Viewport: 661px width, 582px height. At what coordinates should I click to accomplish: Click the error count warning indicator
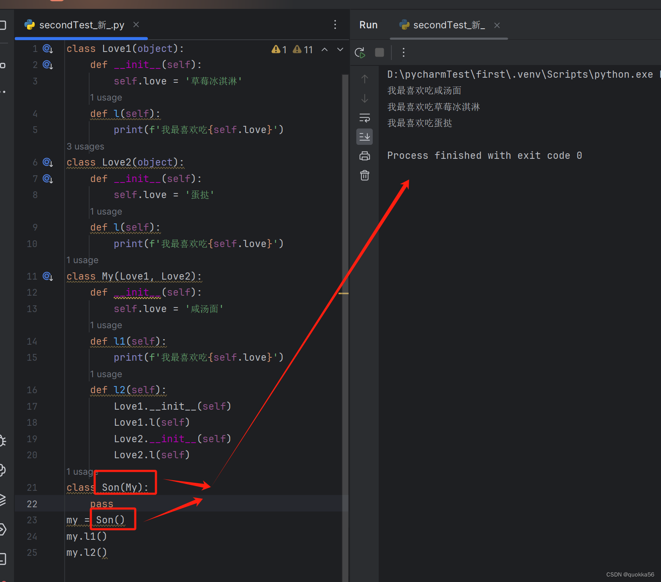click(x=279, y=49)
